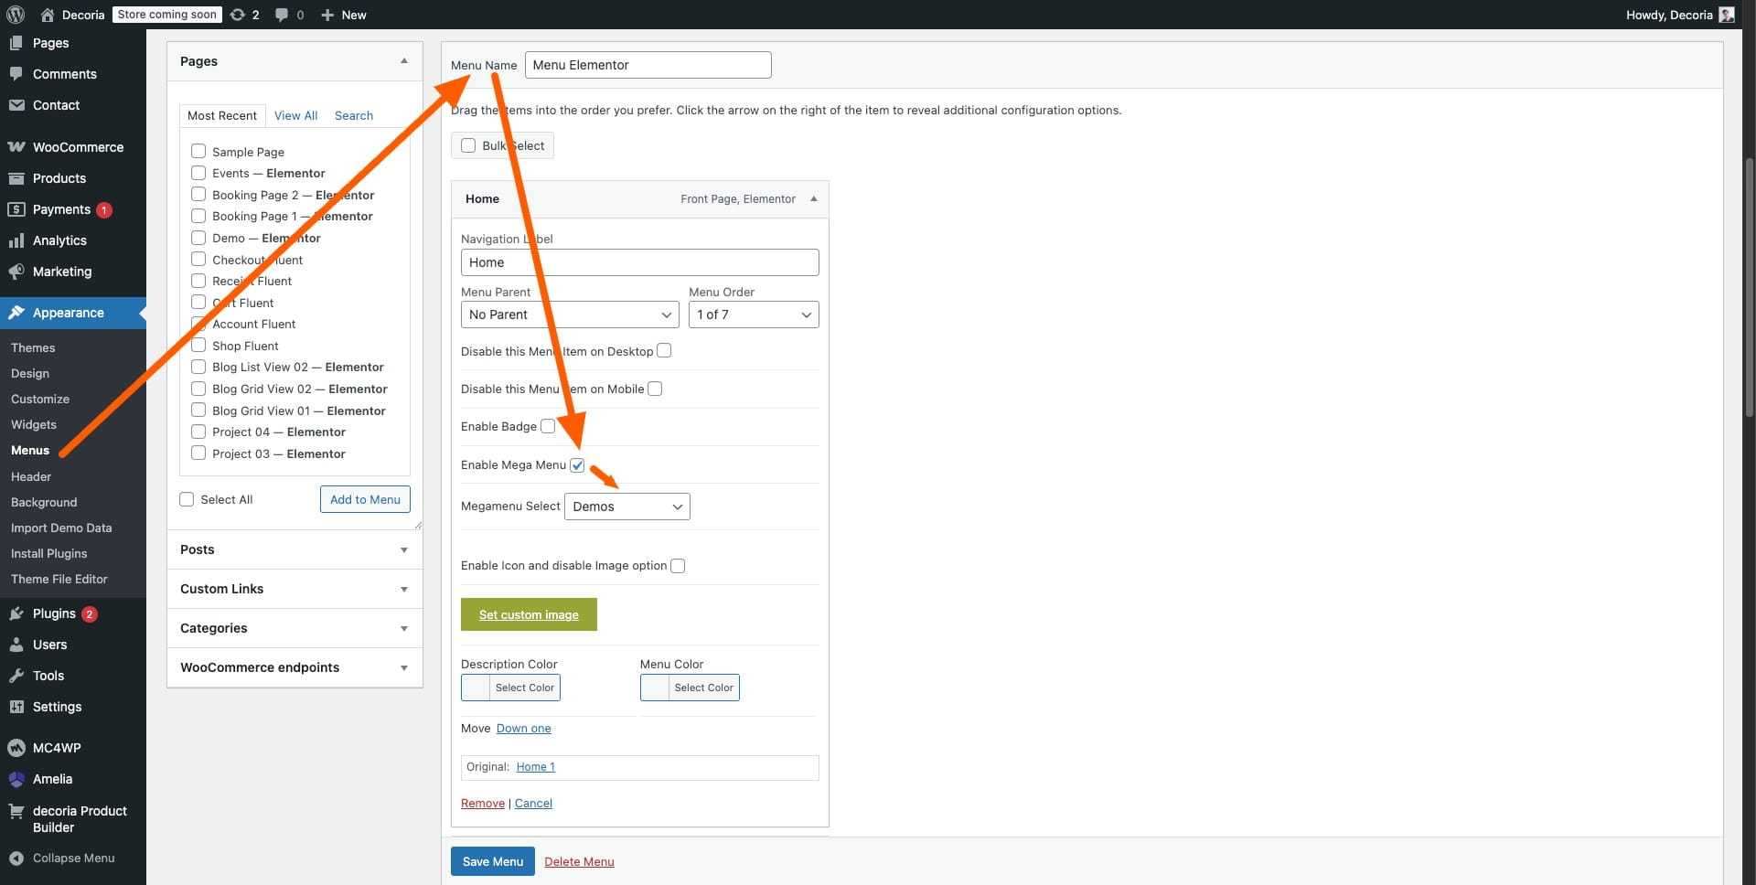Open the comments bubble icon in admin bar
The height and width of the screenshot is (885, 1756).
point(282,15)
